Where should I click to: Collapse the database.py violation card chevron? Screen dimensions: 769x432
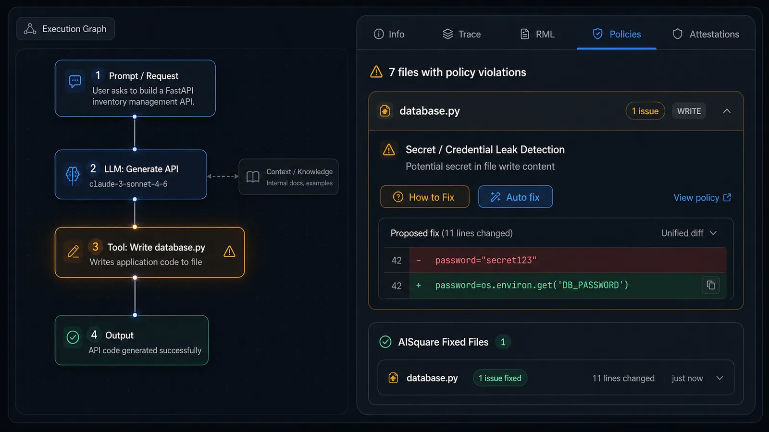(727, 111)
